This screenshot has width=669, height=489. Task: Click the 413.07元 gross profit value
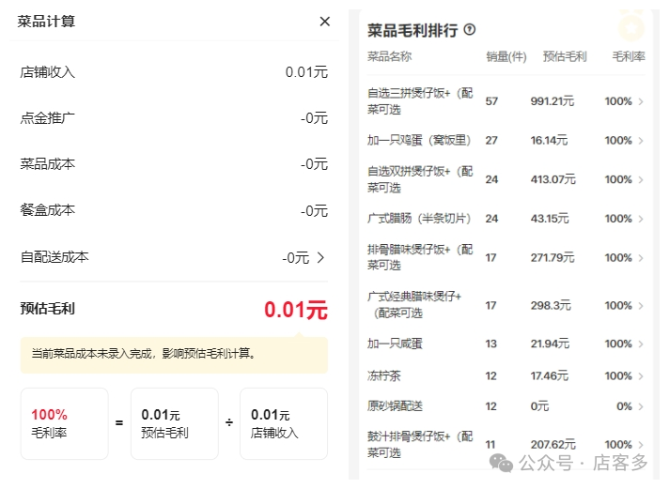[552, 179]
